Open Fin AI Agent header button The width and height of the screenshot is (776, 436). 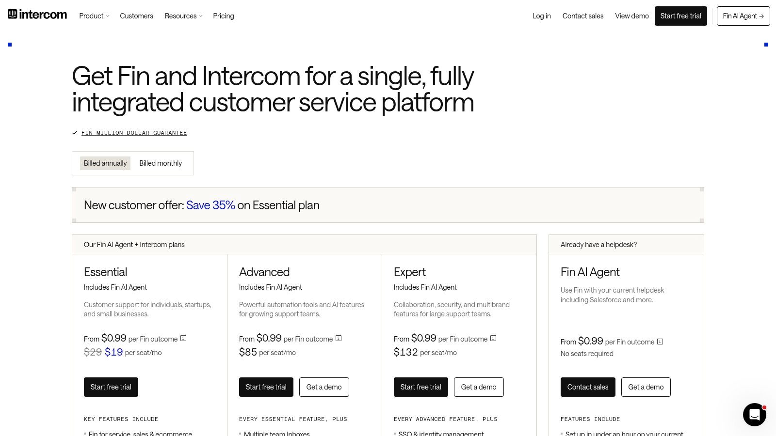coord(744,16)
